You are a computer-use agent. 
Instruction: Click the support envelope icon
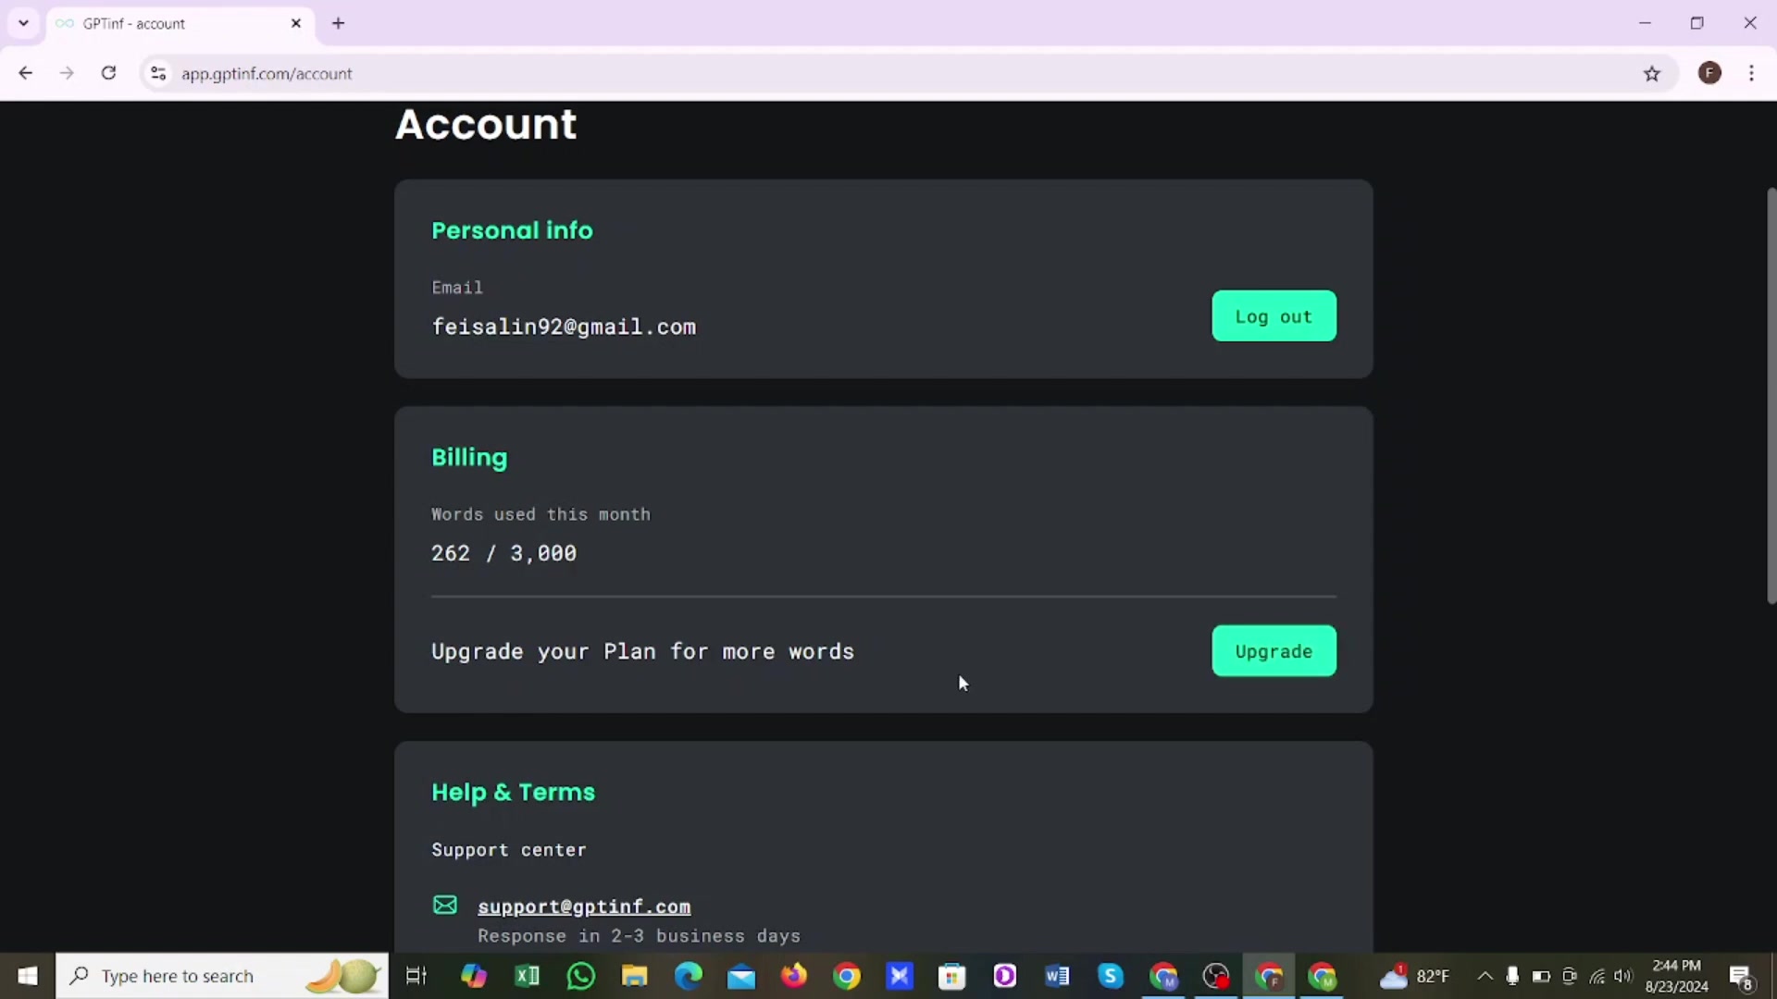coord(445,905)
